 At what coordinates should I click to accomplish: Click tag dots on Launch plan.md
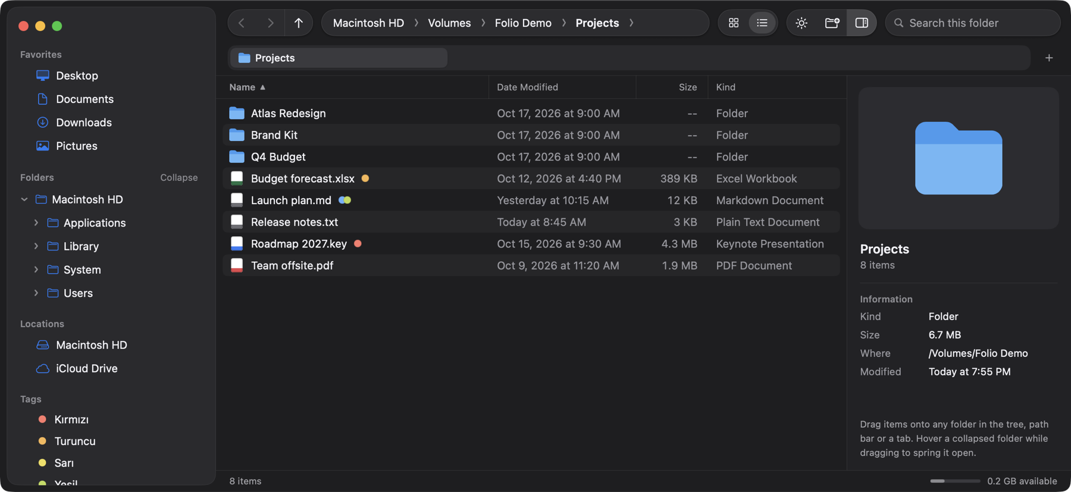(x=345, y=200)
